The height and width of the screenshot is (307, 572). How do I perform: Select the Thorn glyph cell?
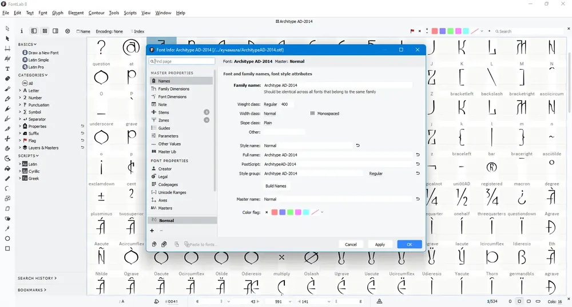coord(492,262)
